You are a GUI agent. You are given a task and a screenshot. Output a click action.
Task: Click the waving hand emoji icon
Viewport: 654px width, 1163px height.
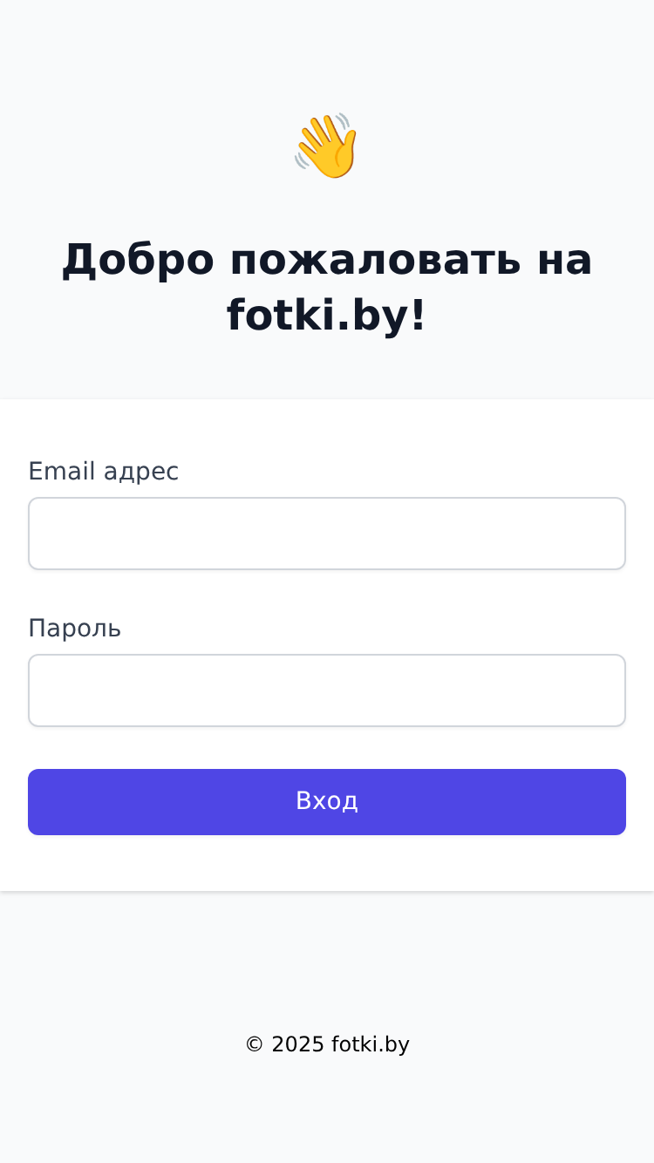(326, 146)
